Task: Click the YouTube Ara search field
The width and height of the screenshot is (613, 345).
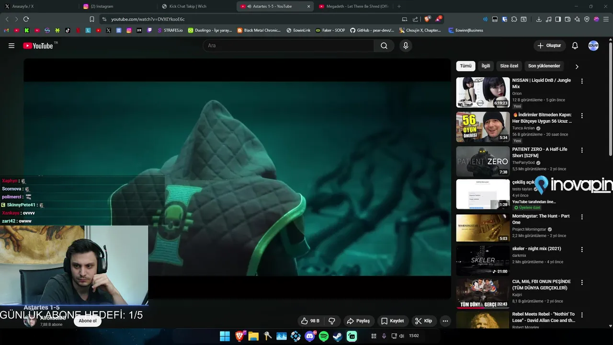Action: coord(289,46)
